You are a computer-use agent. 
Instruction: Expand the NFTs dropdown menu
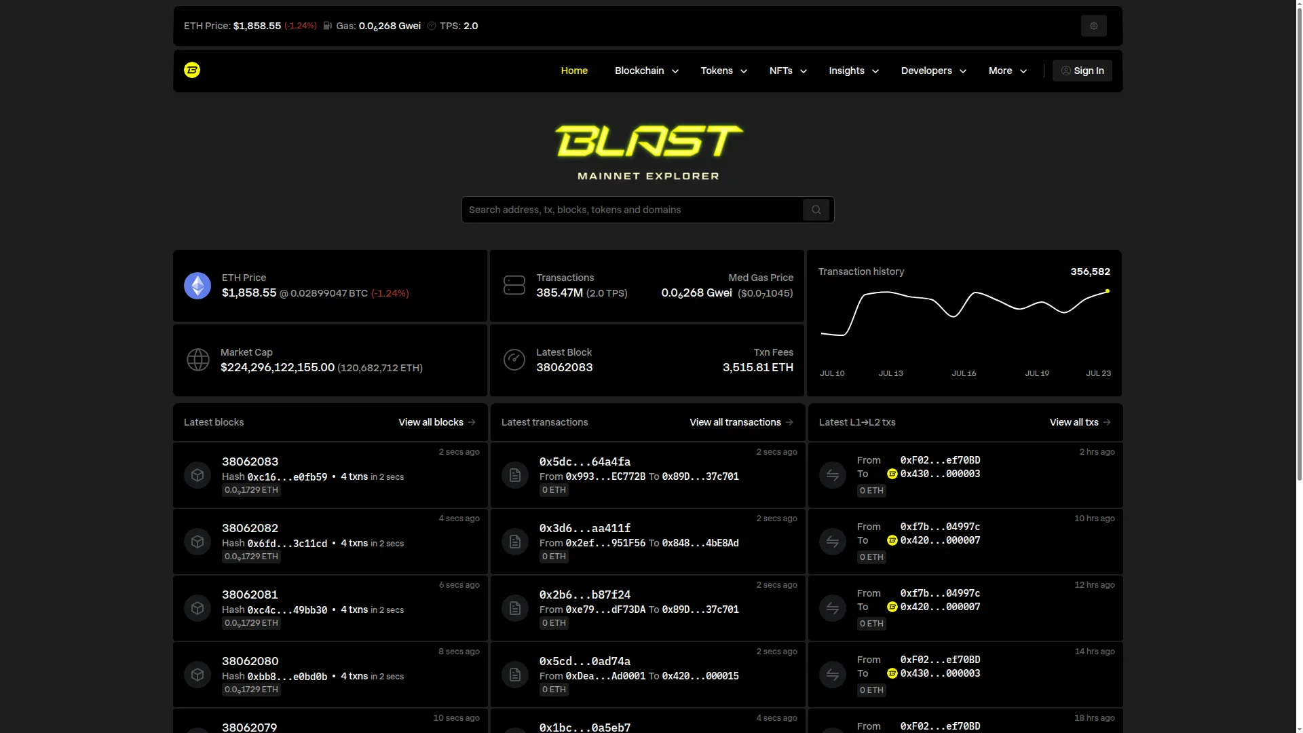788,71
